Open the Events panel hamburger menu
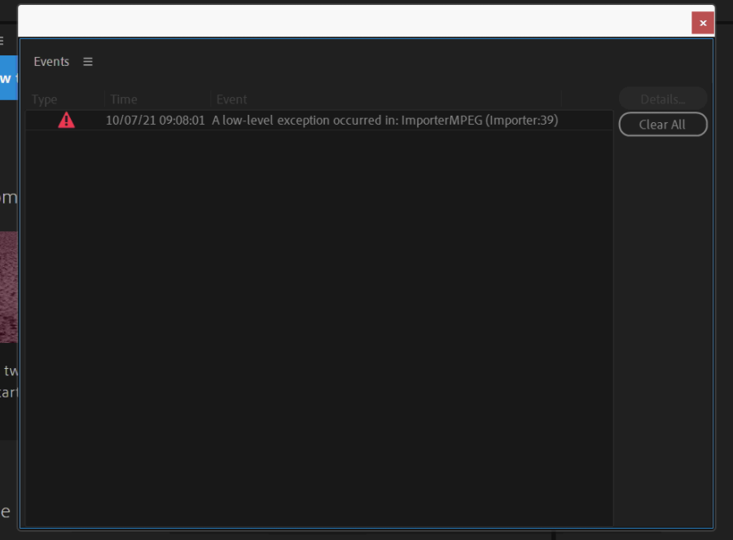Viewport: 733px width, 540px height. coord(87,61)
